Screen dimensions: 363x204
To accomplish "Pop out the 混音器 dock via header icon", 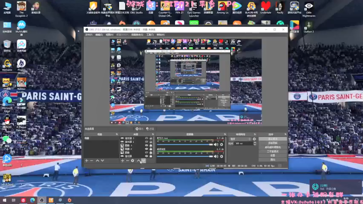I will [x=225, y=134].
